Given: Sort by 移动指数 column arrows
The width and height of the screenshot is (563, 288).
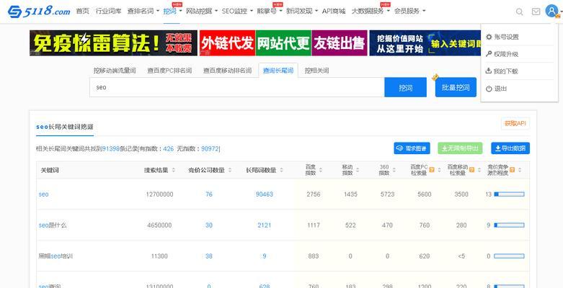Looking at the screenshot, I should tap(358, 170).
